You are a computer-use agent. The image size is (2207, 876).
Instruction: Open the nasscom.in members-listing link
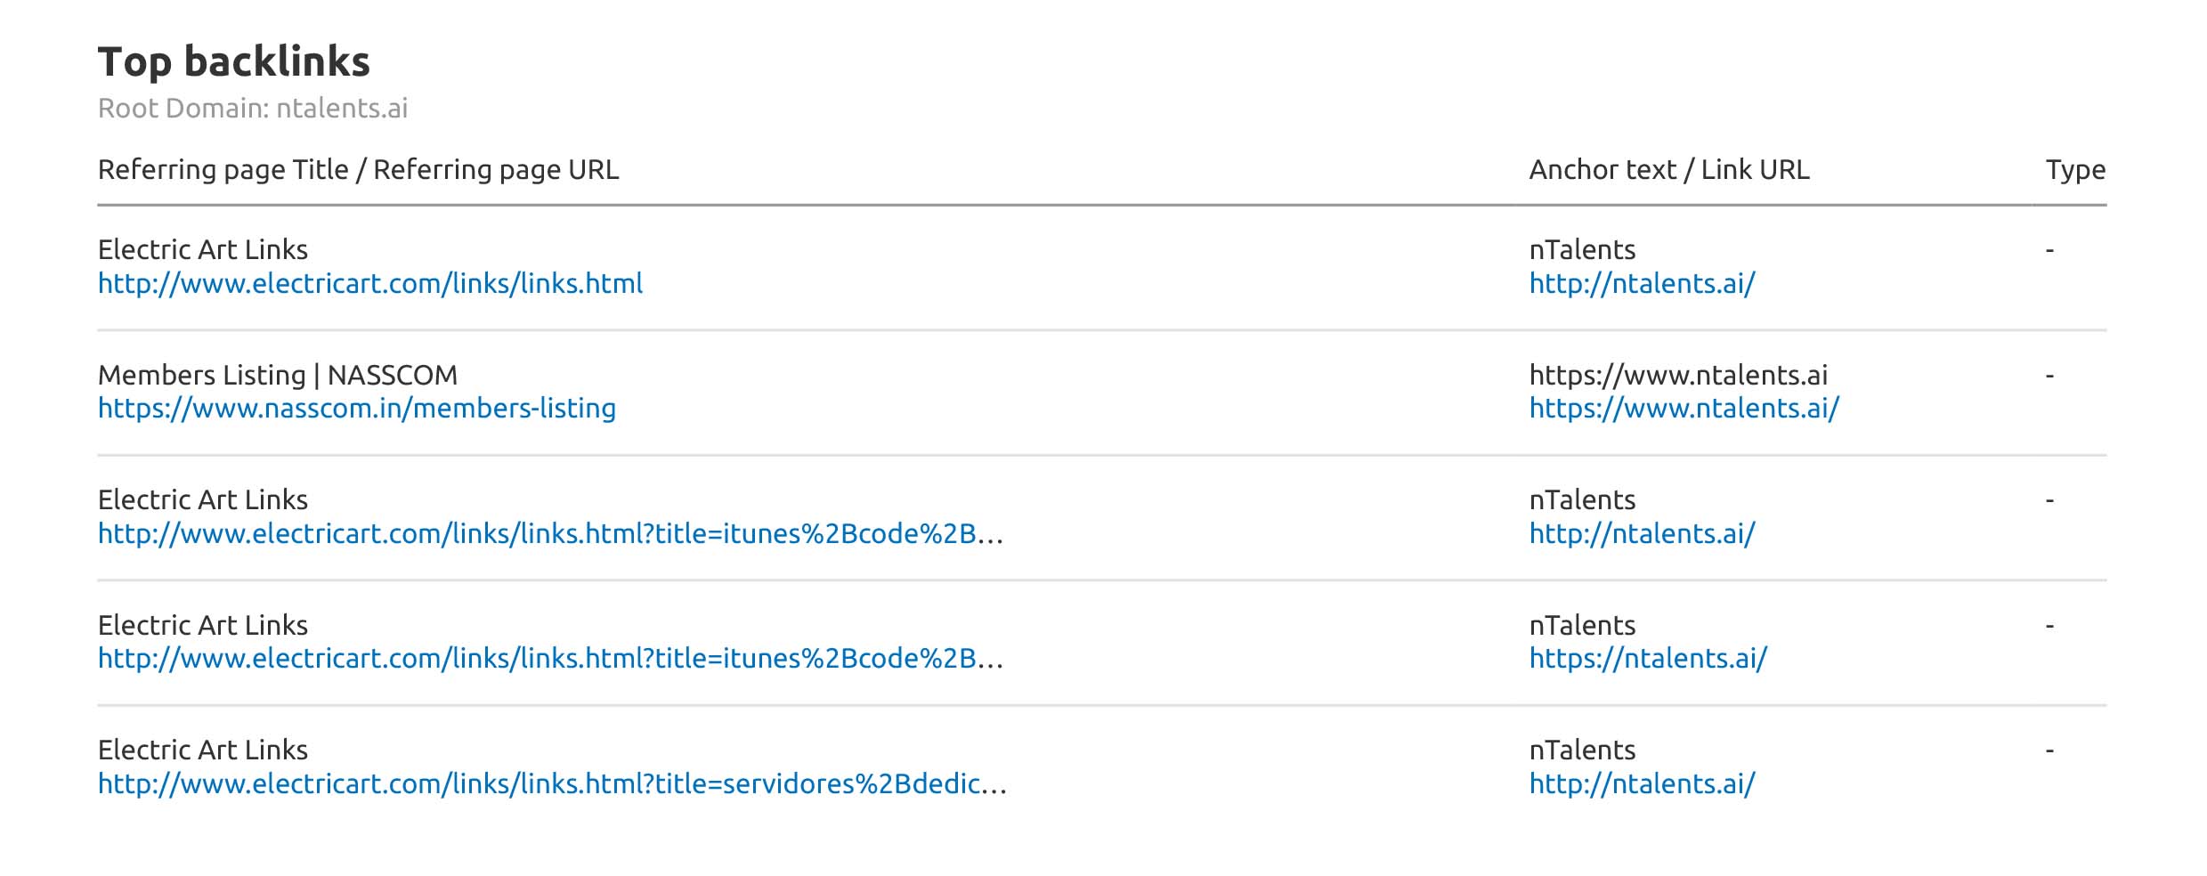tap(357, 409)
